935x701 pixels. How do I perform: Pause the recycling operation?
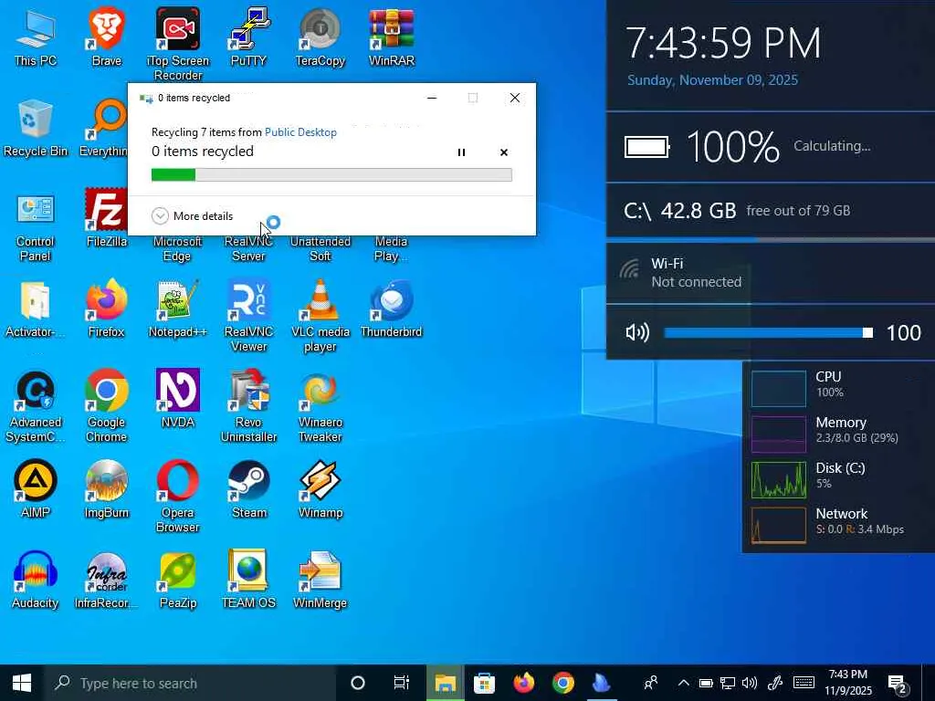(461, 152)
